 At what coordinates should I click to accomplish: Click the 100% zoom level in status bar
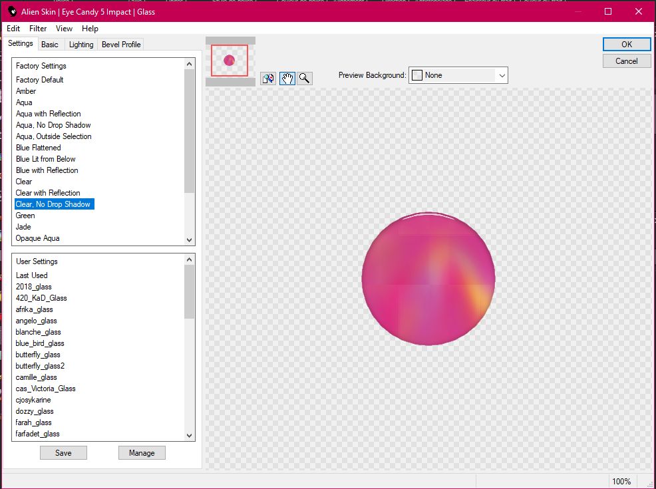[x=621, y=482]
